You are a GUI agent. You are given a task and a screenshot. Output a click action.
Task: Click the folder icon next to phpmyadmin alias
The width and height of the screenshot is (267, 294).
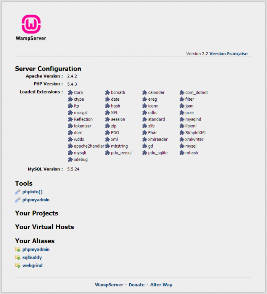click(x=18, y=249)
